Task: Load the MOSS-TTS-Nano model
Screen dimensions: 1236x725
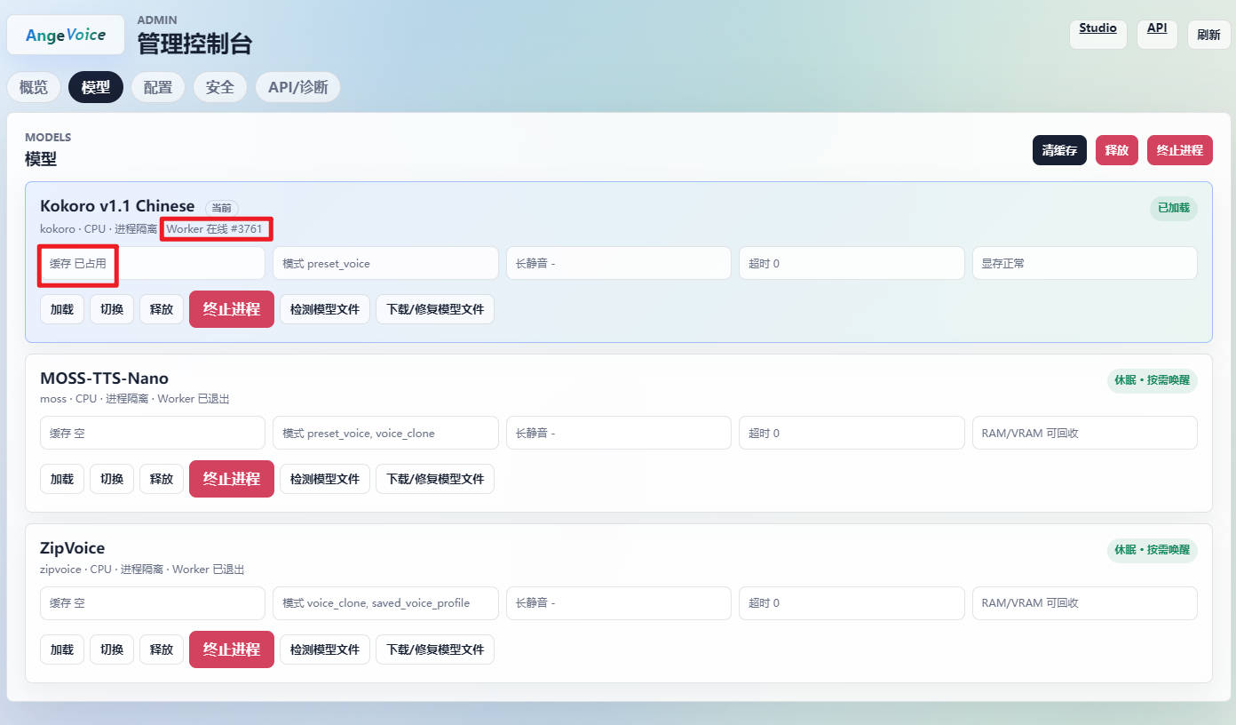Action: [62, 479]
